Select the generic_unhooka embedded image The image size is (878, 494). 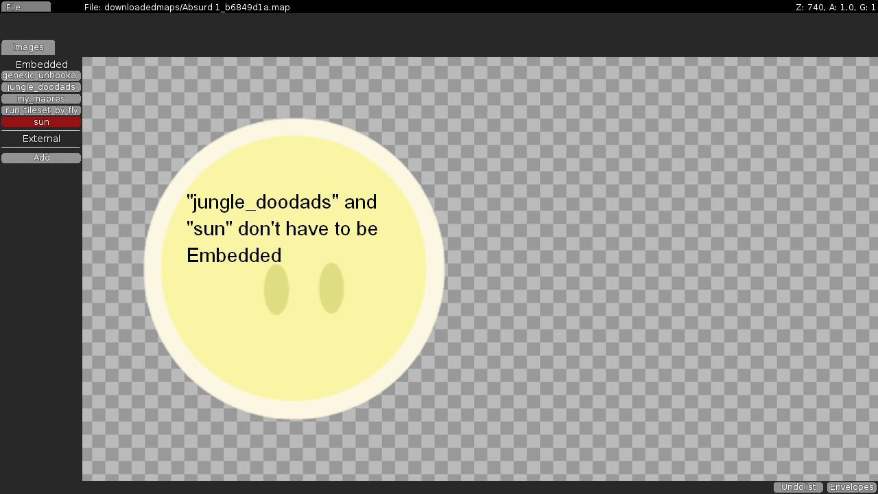[x=41, y=75]
